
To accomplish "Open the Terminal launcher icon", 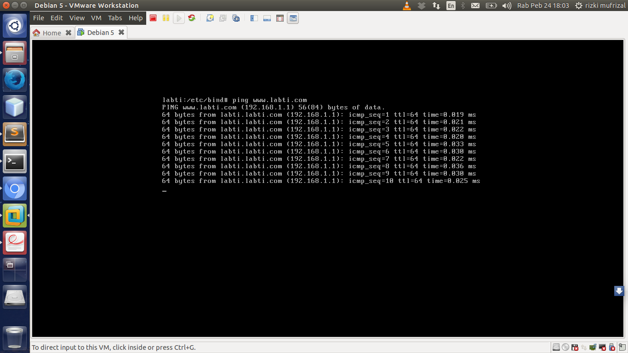I will [x=15, y=161].
